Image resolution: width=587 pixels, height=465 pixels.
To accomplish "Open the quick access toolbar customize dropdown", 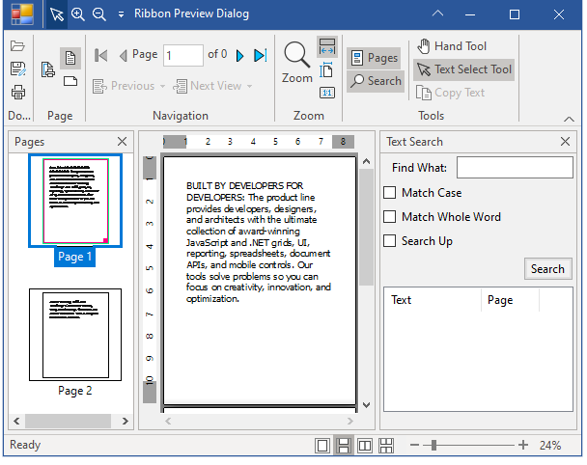I will [x=120, y=14].
